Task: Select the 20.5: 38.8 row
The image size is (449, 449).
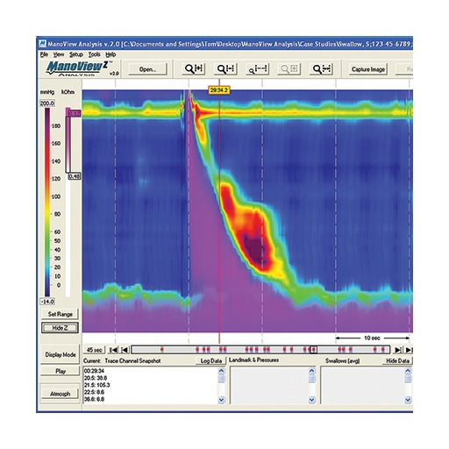Action: (96, 378)
